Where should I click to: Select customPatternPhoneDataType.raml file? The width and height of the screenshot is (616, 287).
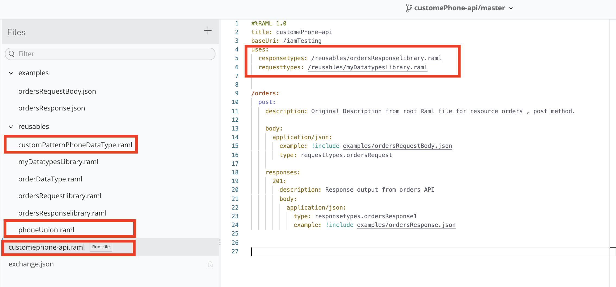[x=75, y=145]
